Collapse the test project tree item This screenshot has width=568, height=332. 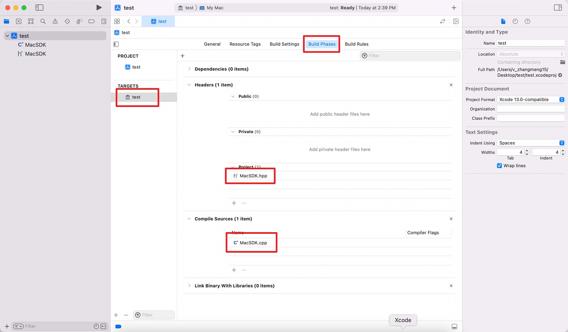[7, 36]
